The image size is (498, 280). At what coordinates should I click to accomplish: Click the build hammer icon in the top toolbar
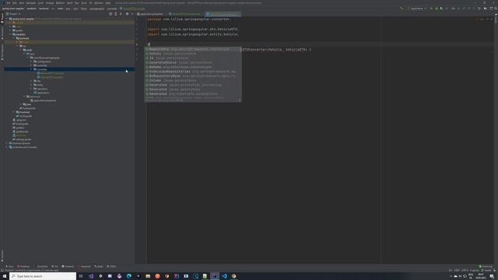click(402, 9)
